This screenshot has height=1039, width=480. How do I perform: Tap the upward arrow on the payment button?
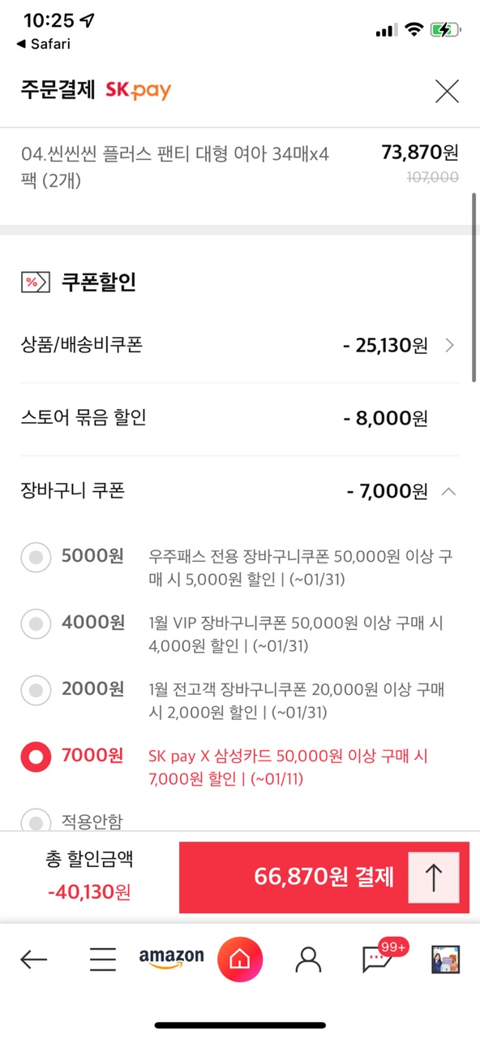(434, 877)
